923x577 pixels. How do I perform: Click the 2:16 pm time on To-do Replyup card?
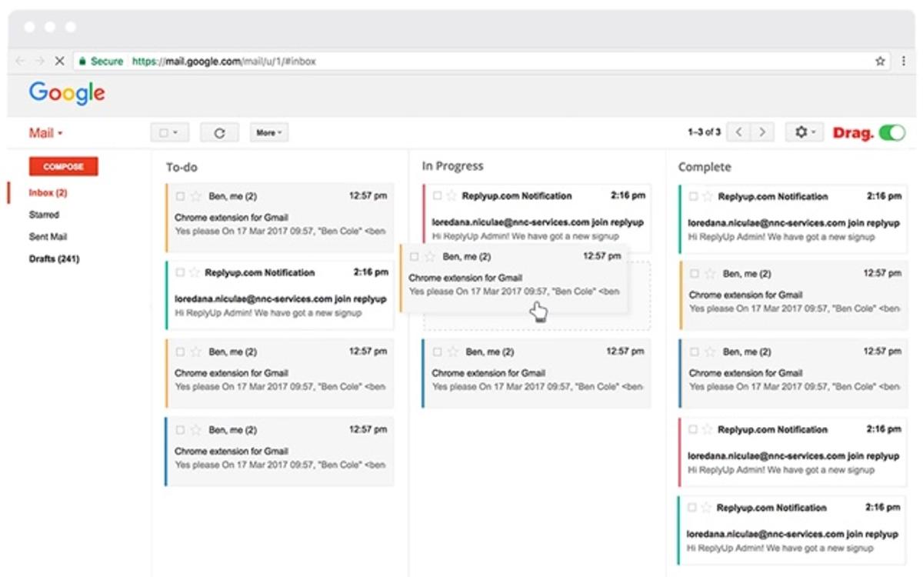(x=371, y=272)
